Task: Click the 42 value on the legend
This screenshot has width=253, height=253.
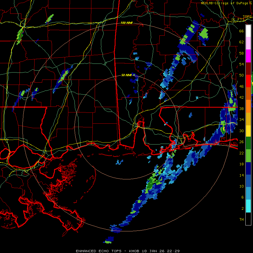Action: point(241,98)
